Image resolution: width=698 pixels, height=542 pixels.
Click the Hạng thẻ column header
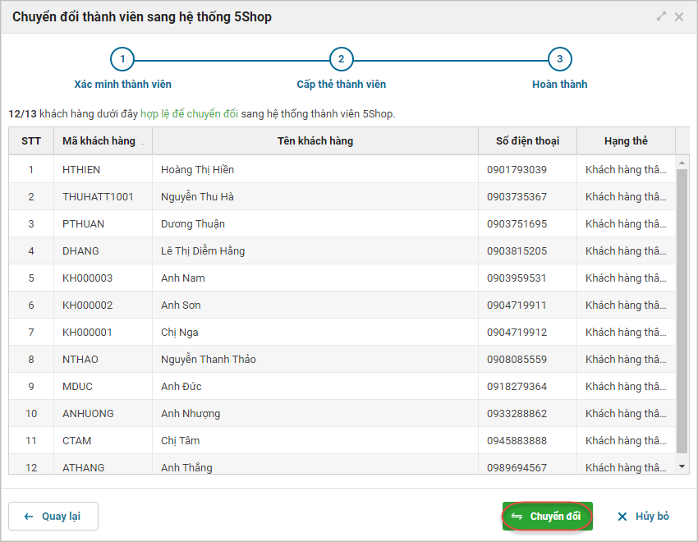[626, 141]
